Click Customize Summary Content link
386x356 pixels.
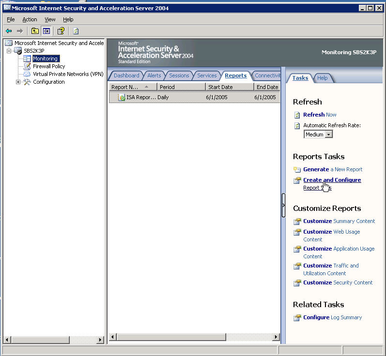point(339,221)
